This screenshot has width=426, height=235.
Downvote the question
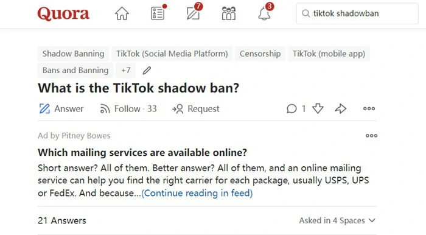coord(318,108)
